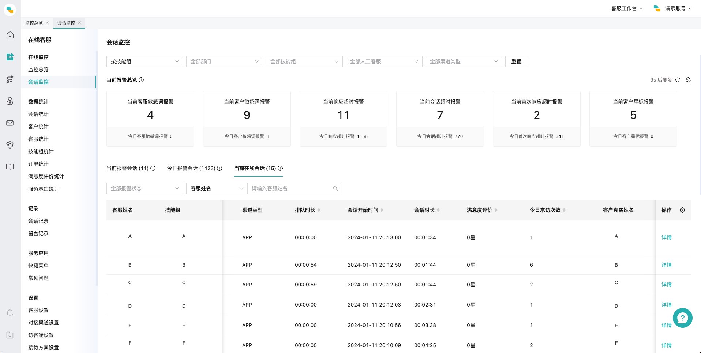Click the 当前客户敏感词报警 card showing 9

click(x=247, y=119)
